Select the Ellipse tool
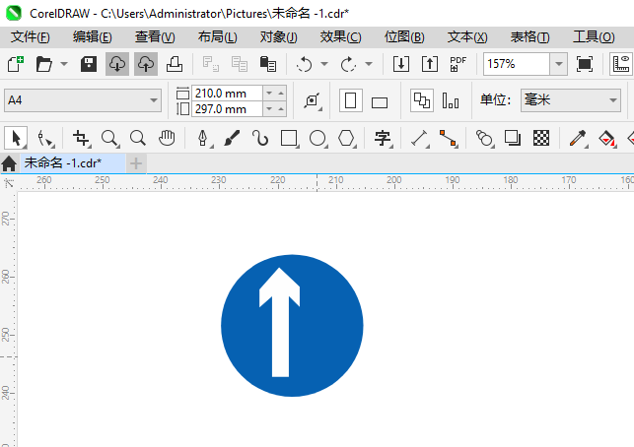This screenshot has width=634, height=447. (317, 139)
